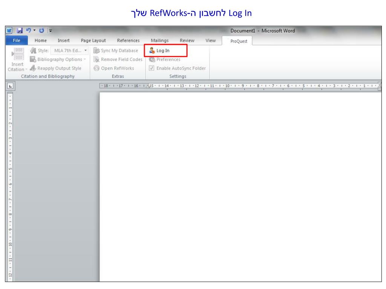Switch to the Insert tab
386x289 pixels.
[63, 40]
